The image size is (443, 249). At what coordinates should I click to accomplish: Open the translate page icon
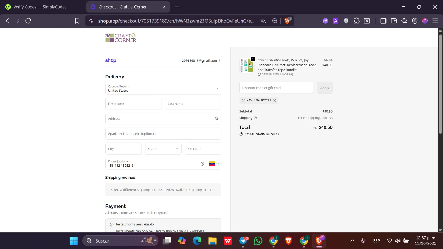(x=263, y=21)
